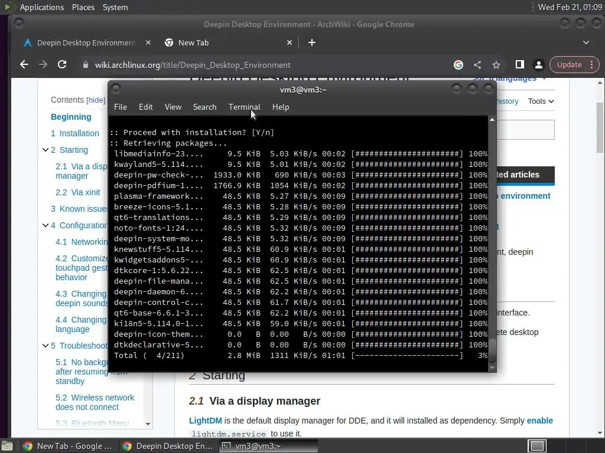Click the site padlock icon

[86, 65]
